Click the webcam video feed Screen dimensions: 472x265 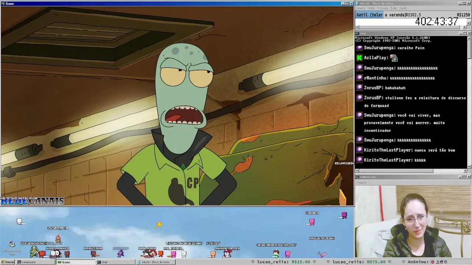(x=413, y=221)
